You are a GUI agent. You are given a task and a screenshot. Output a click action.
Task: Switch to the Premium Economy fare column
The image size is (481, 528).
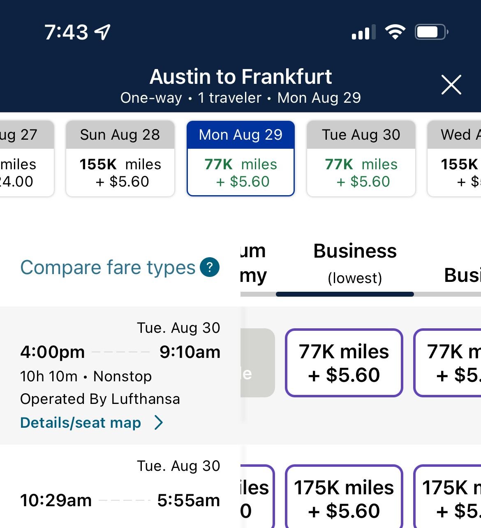[253, 262]
